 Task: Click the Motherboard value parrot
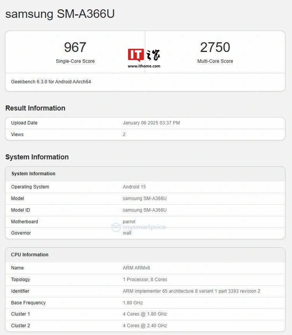coord(129,222)
